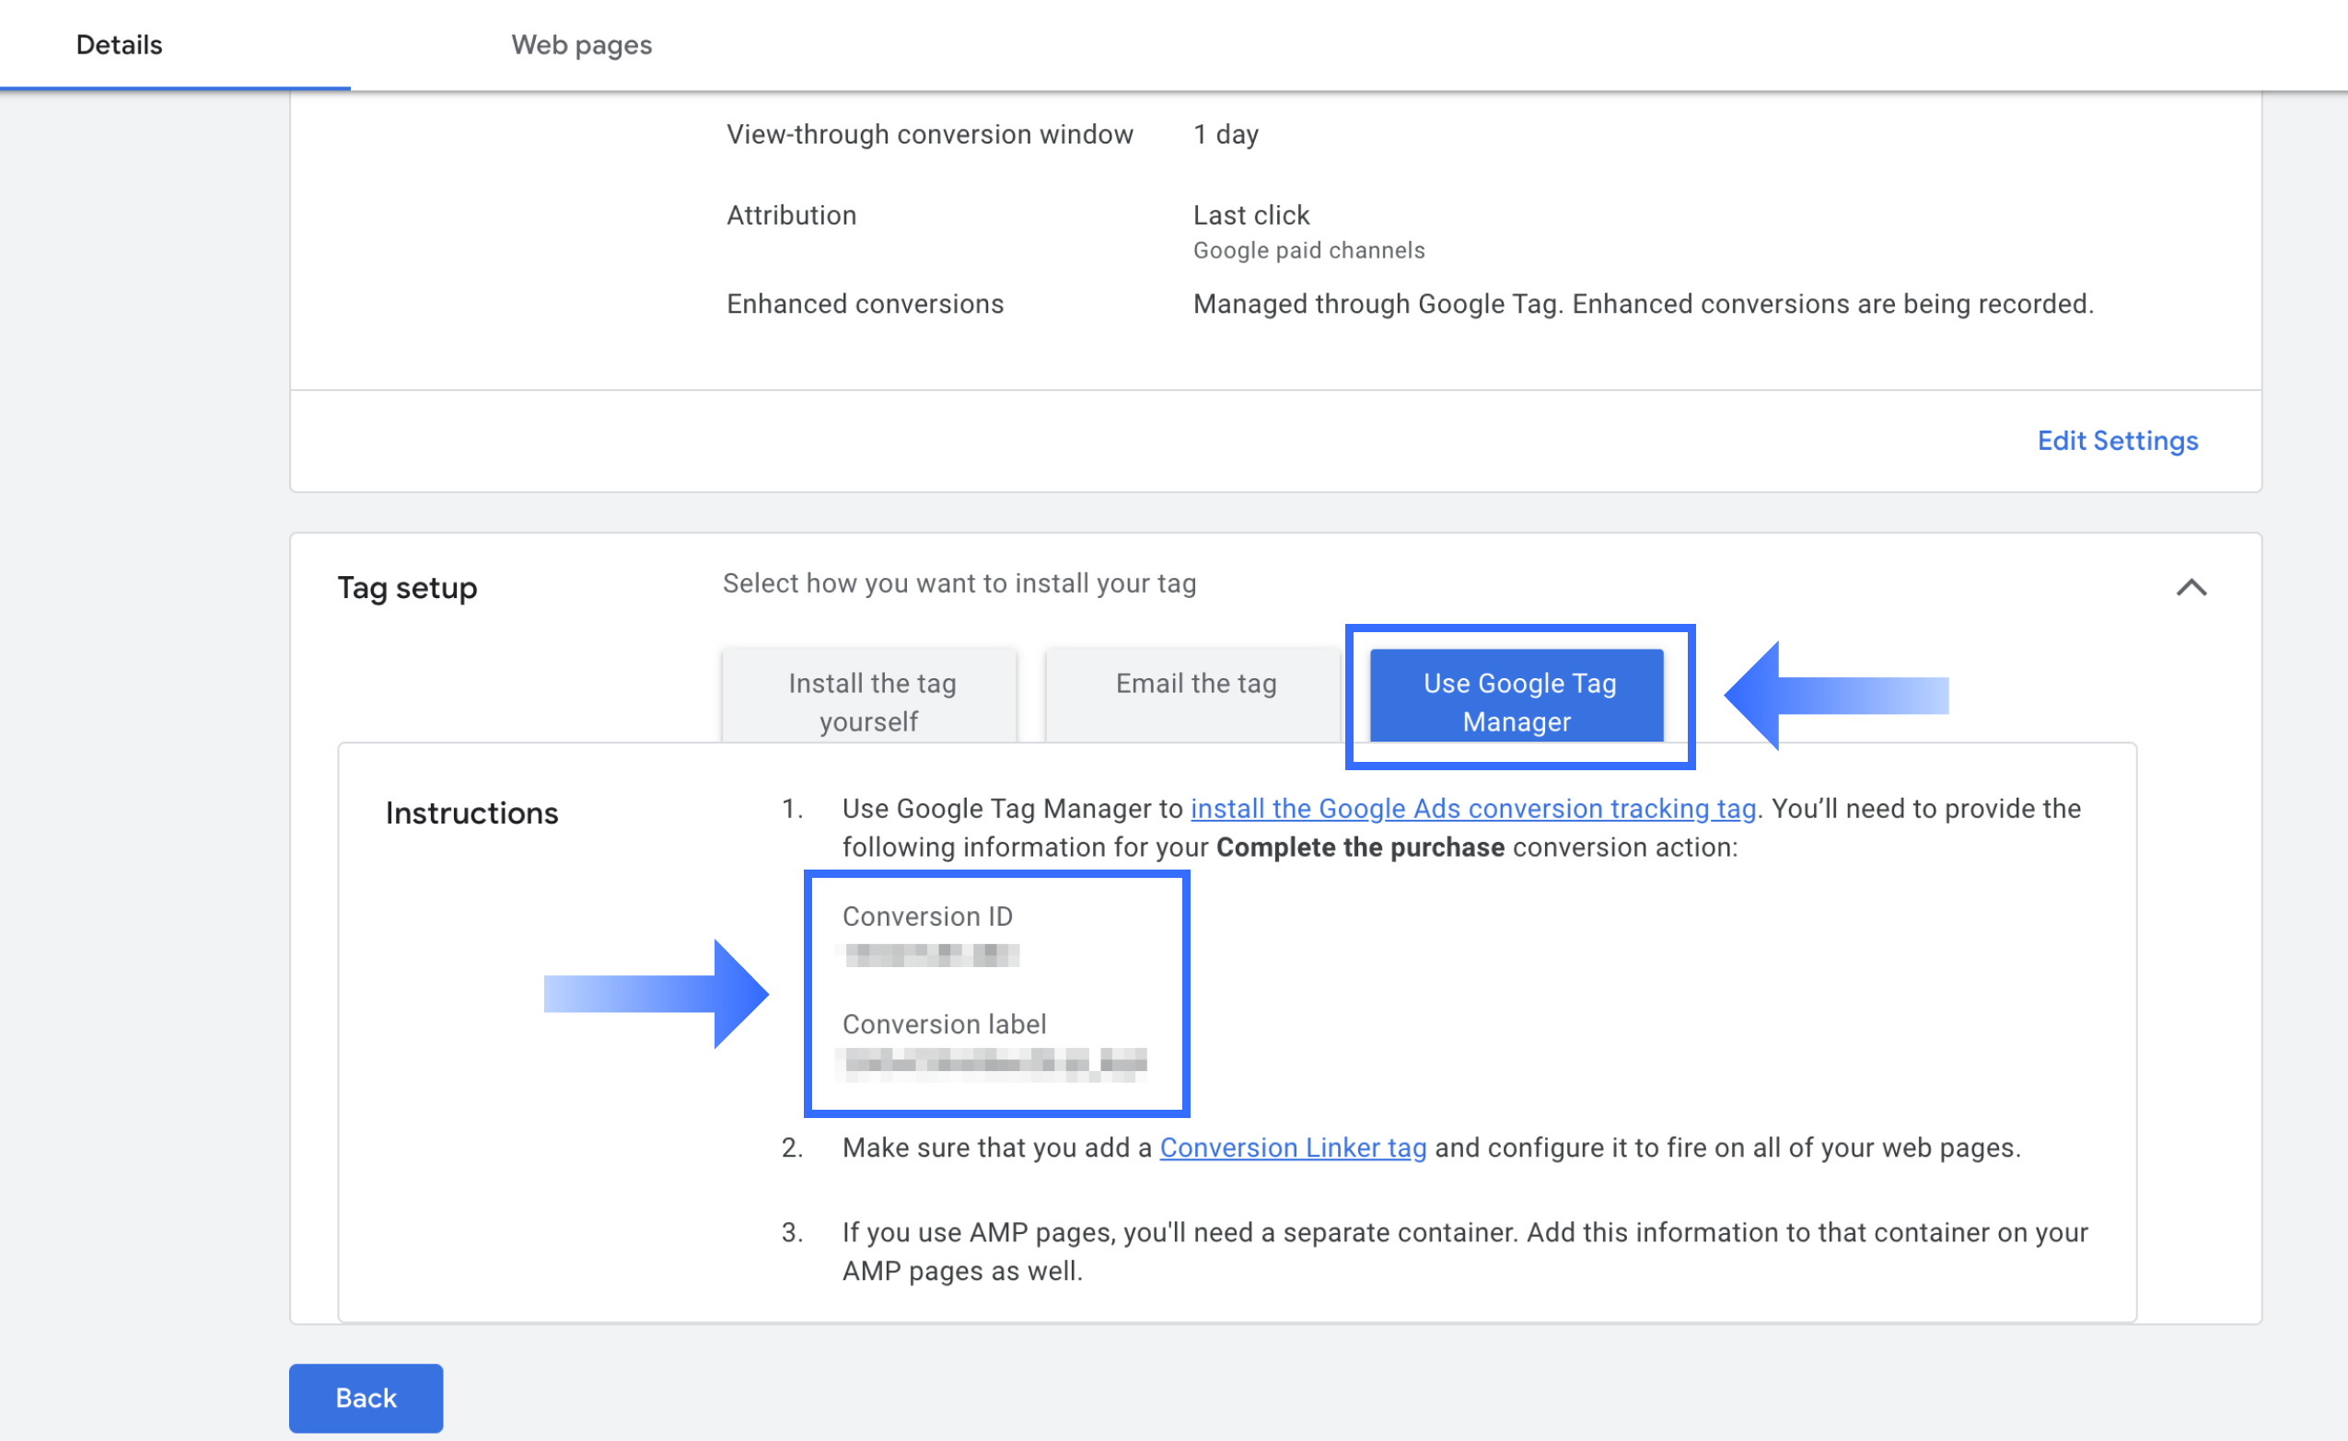Click the Tag setup heading
The height and width of the screenshot is (1441, 2348).
click(407, 587)
